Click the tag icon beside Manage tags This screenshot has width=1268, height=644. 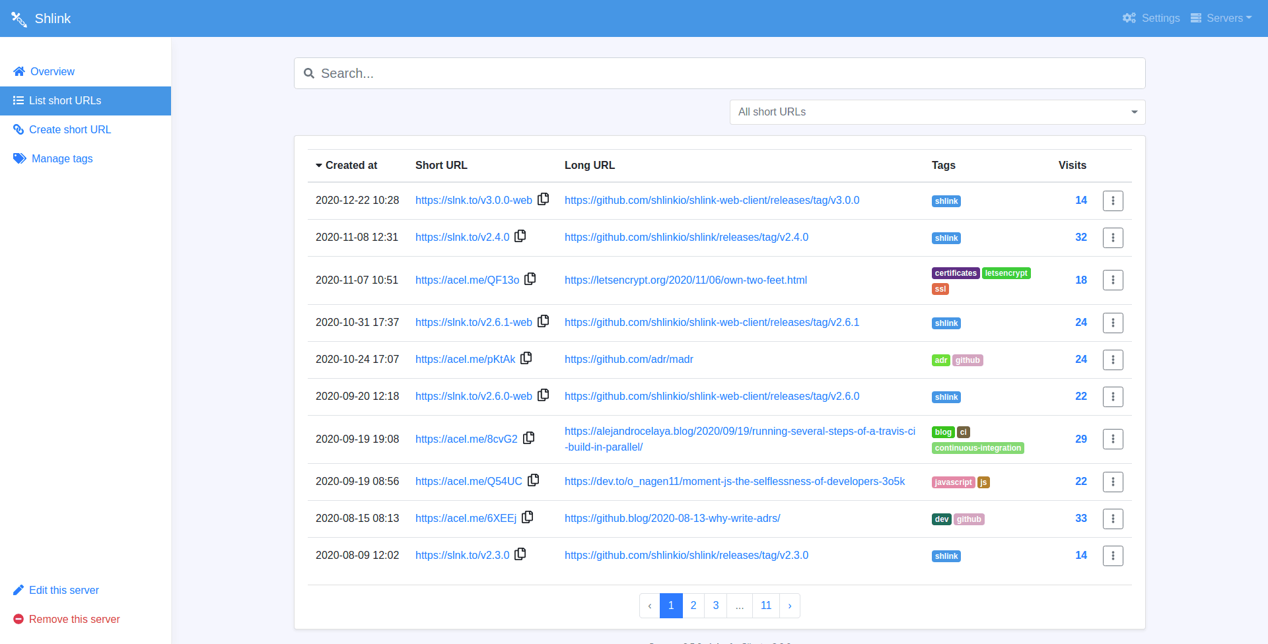click(18, 158)
